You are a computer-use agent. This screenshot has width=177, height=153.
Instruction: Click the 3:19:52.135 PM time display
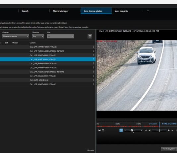click(x=169, y=124)
